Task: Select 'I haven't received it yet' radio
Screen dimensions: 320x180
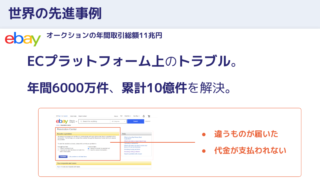Action: pos(58,148)
